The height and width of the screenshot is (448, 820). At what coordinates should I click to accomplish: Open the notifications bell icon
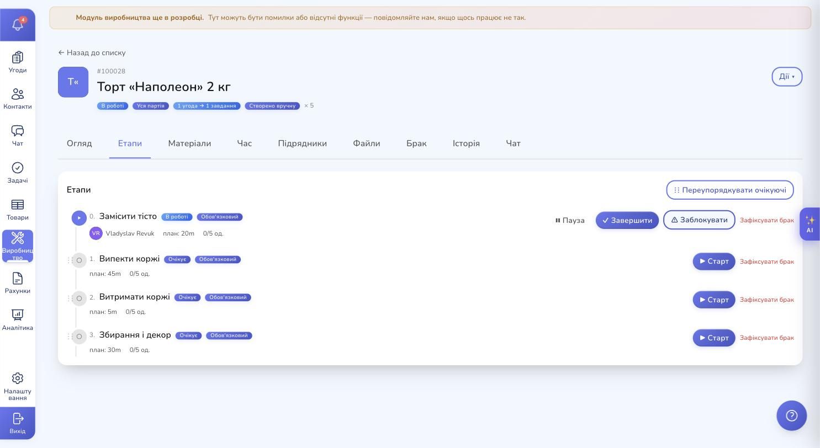[18, 25]
